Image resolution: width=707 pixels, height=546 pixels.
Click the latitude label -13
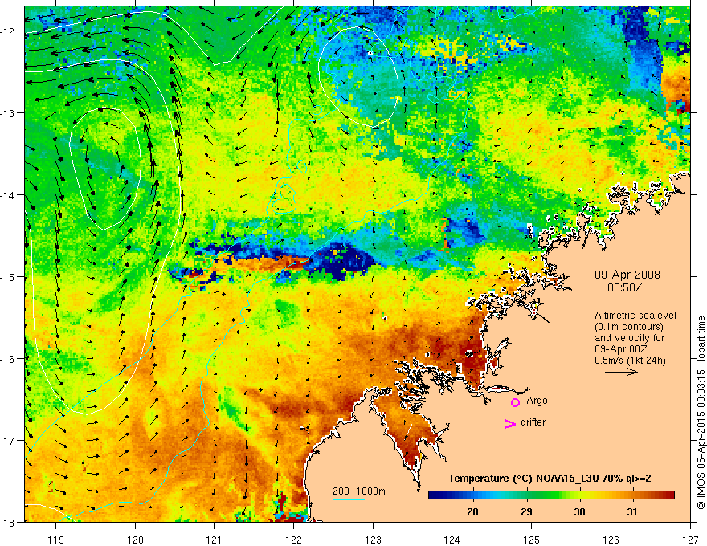point(9,113)
